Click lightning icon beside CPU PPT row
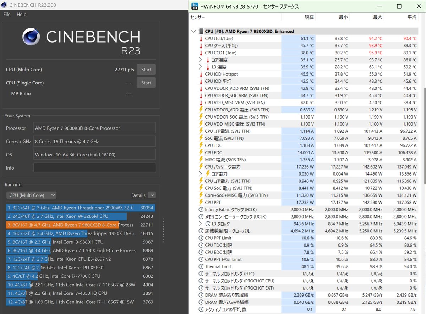The width and height of the screenshot is (426, 314). pyautogui.click(x=201, y=202)
